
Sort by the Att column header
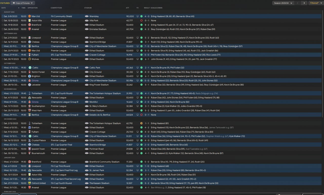pyautogui.click(x=128, y=8)
